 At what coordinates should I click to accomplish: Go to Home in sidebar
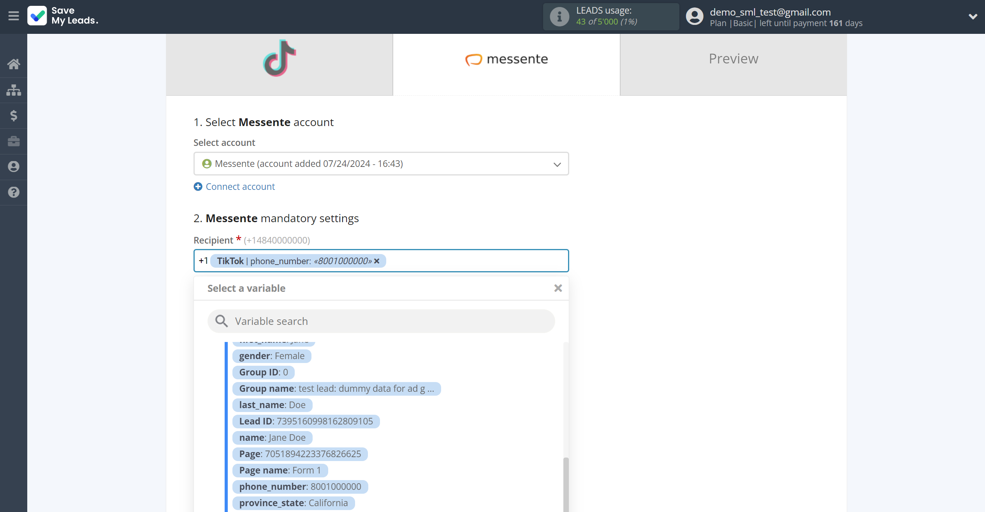14,64
